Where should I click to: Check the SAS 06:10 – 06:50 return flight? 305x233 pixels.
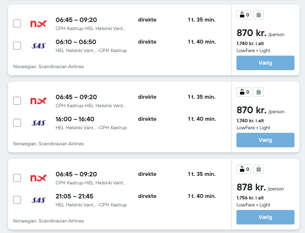17,46
